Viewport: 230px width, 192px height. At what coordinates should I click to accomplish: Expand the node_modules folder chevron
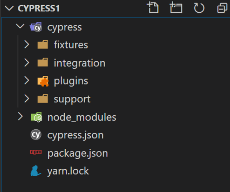pos(20,116)
